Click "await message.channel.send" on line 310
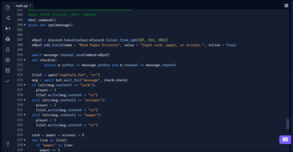The image size is (293, 152). pyautogui.click(x=58, y=55)
